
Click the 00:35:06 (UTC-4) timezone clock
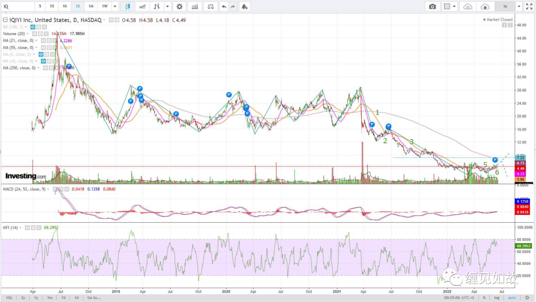[459, 298]
